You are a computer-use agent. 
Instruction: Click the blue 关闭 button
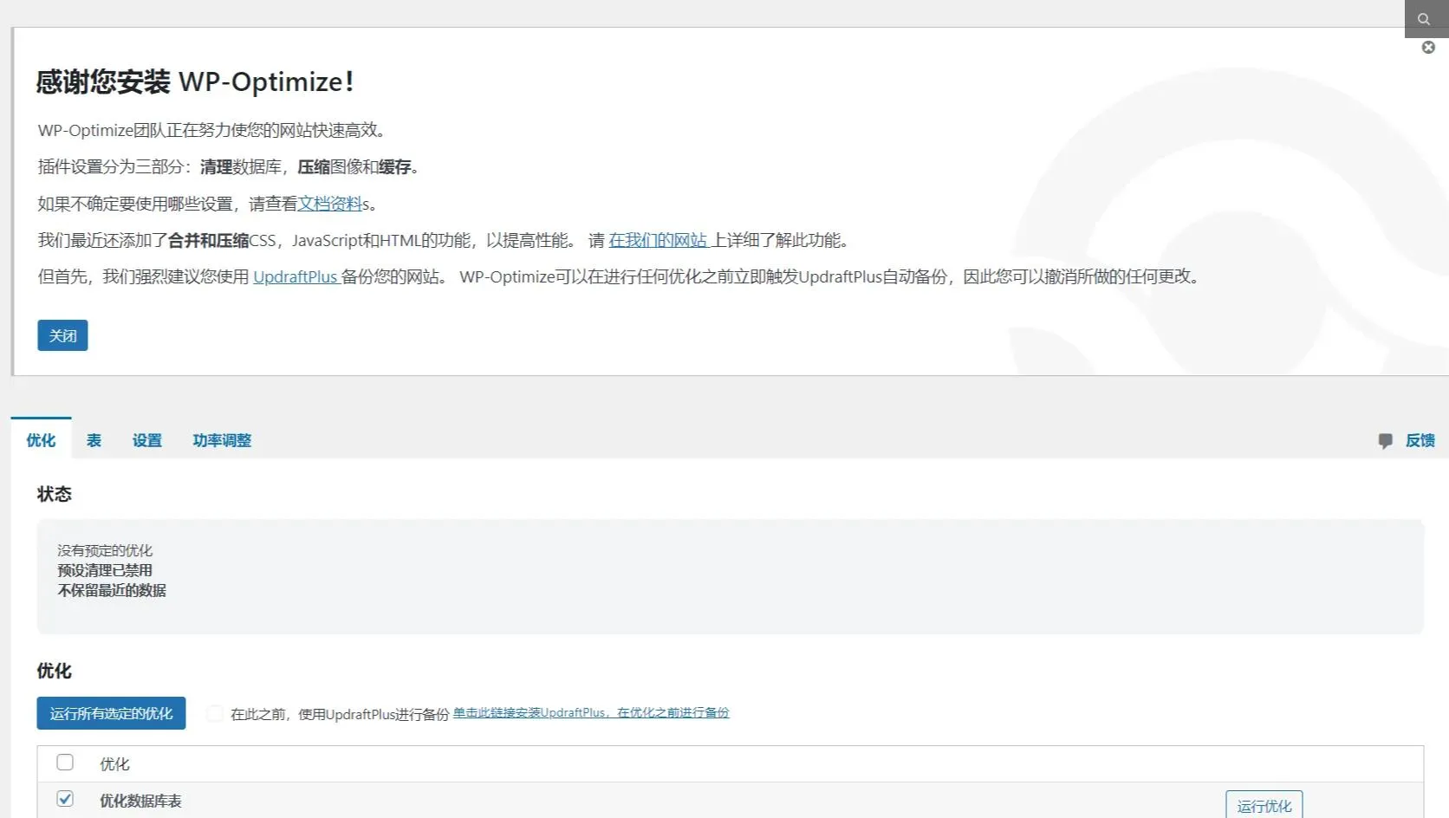[62, 335]
